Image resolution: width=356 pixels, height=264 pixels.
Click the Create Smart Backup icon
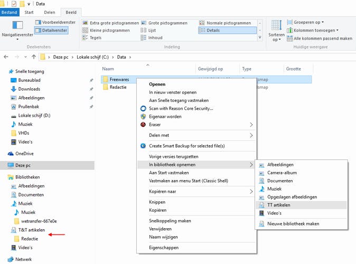[x=143, y=146]
